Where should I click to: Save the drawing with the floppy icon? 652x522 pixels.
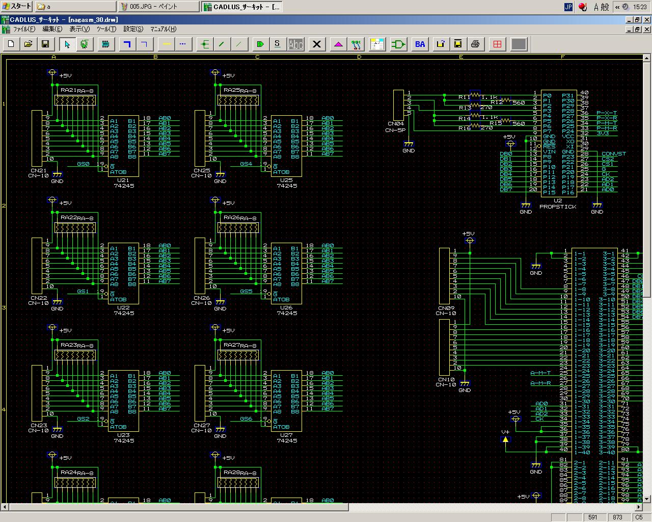pyautogui.click(x=45, y=44)
